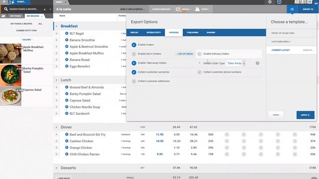This screenshot has width=319, height=179.
Task: Expand the Desserts group
Action: [56, 168]
